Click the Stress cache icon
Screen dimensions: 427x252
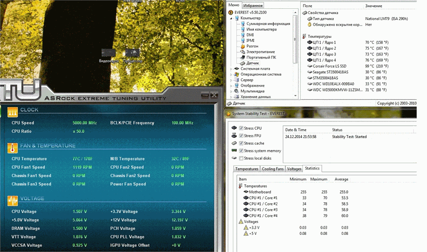234,143
